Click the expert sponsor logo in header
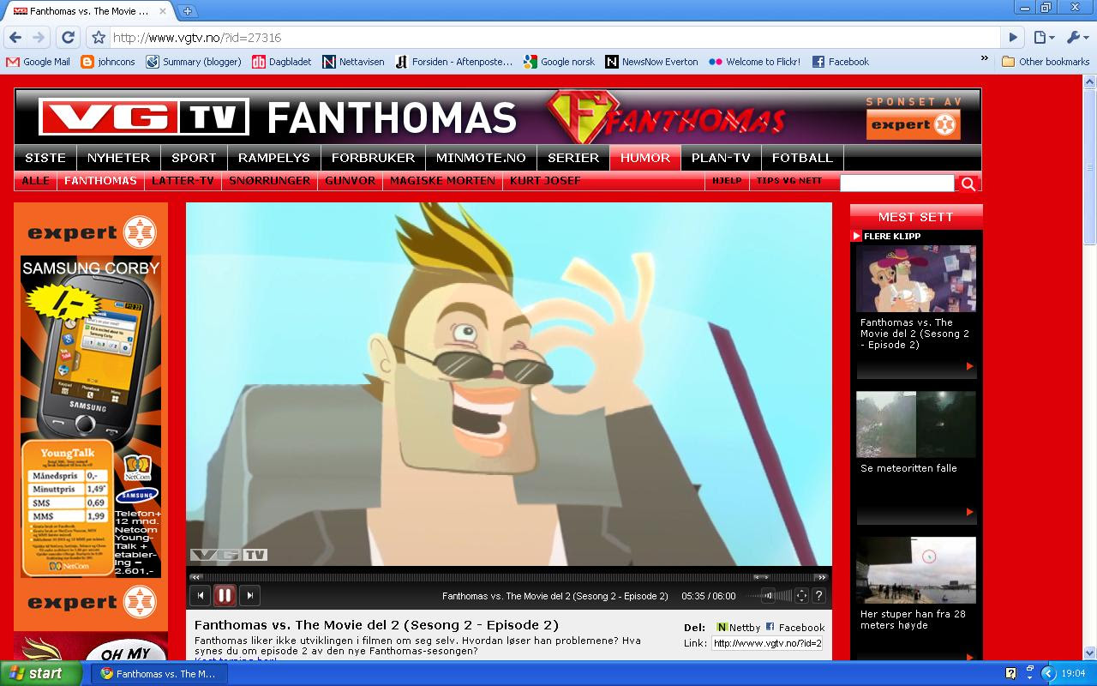Viewport: 1097px width, 686px height. [x=913, y=125]
